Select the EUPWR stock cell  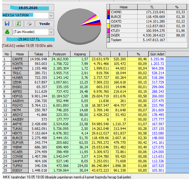pyautogui.click(x=20, y=143)
